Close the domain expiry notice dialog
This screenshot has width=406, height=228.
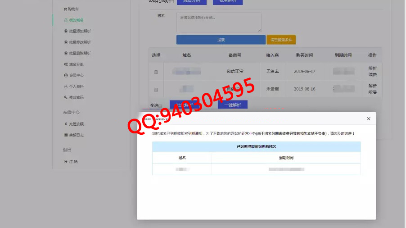368,119
